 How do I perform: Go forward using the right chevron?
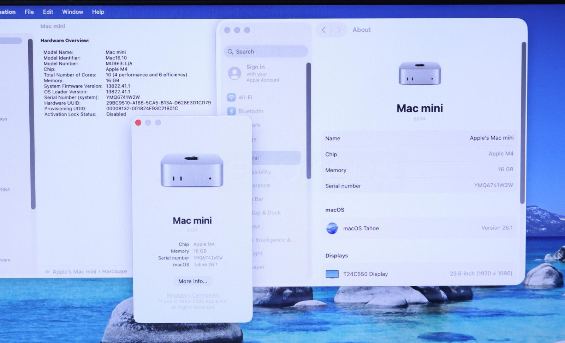339,30
